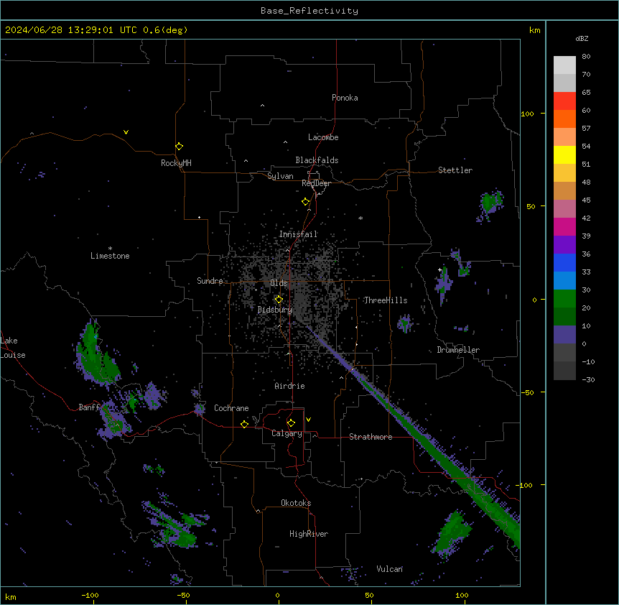Click the RockyMH label

pos(176,163)
